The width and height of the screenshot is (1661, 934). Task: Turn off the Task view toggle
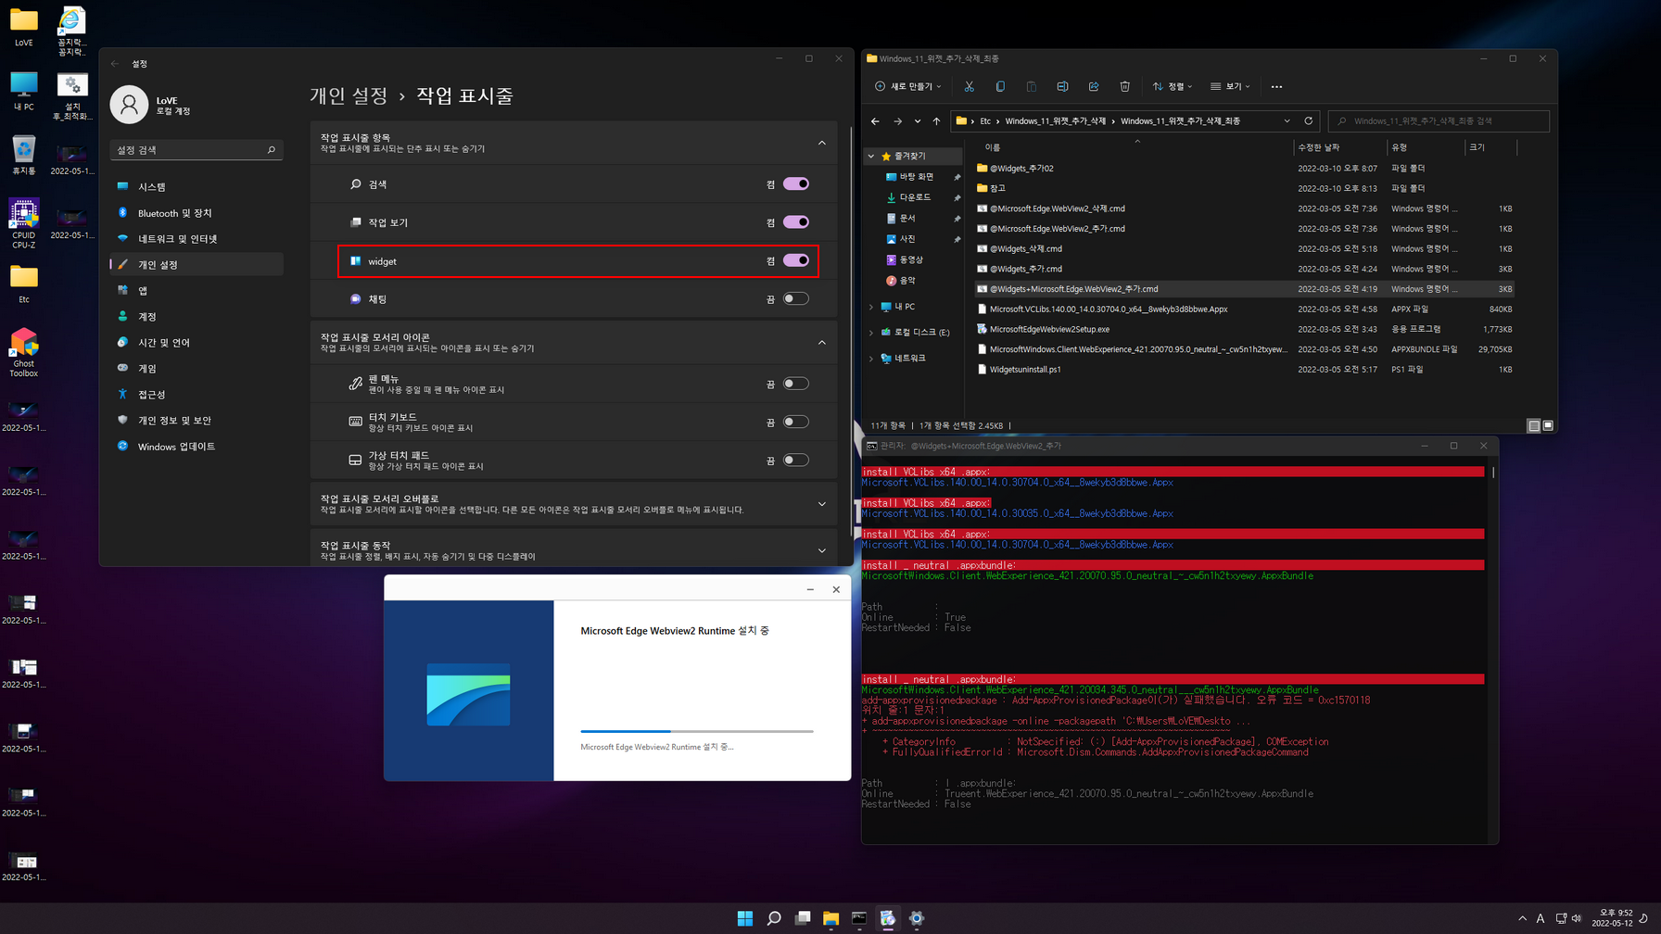[796, 222]
